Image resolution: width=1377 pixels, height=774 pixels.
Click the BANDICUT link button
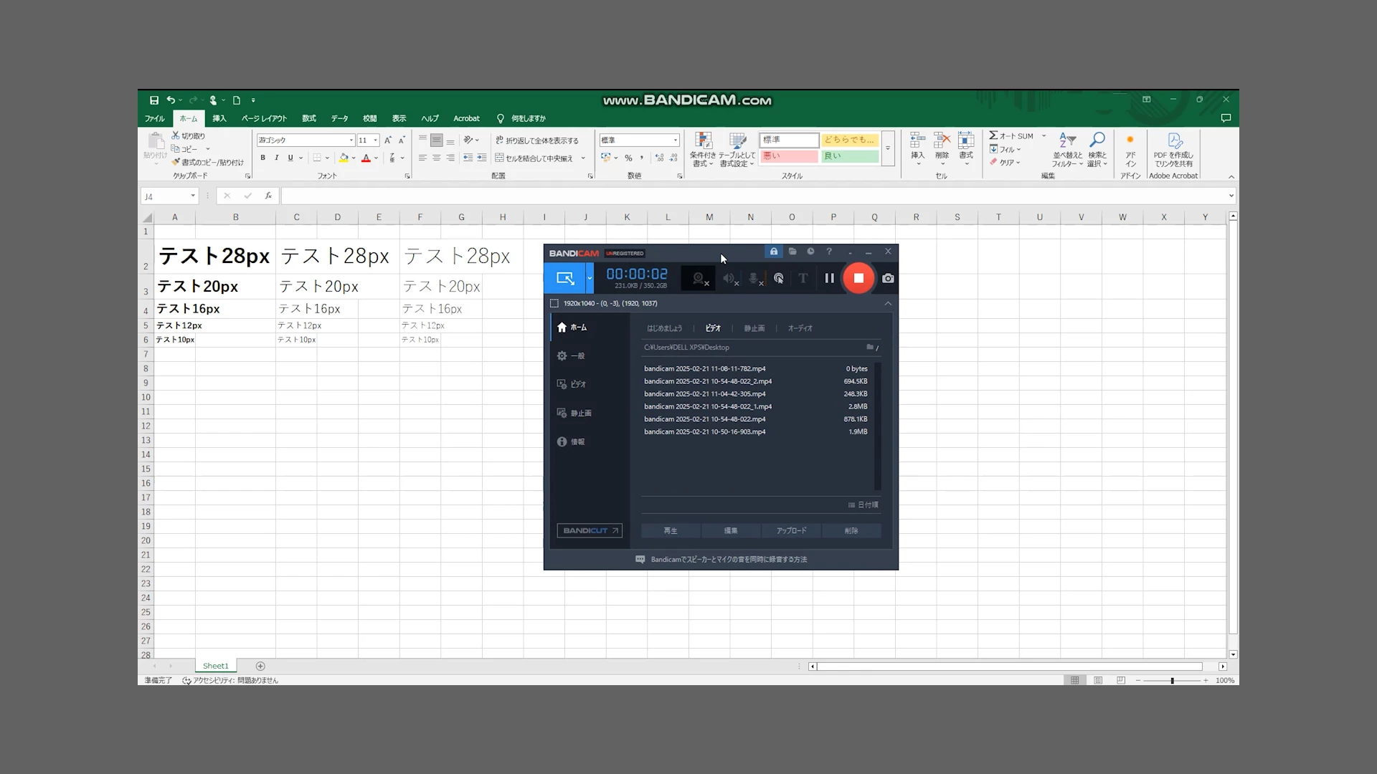coord(590,530)
